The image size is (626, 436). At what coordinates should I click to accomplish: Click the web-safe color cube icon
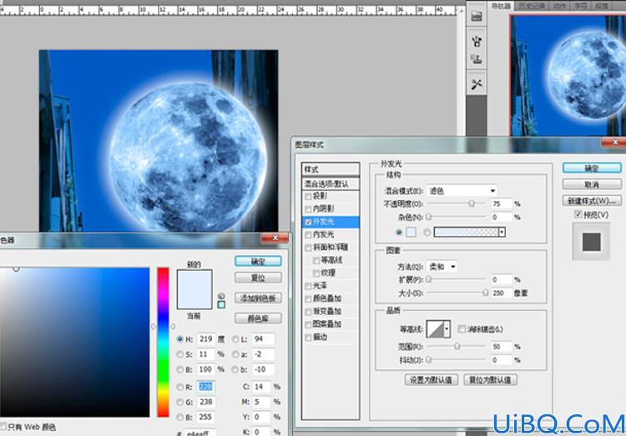point(221,296)
